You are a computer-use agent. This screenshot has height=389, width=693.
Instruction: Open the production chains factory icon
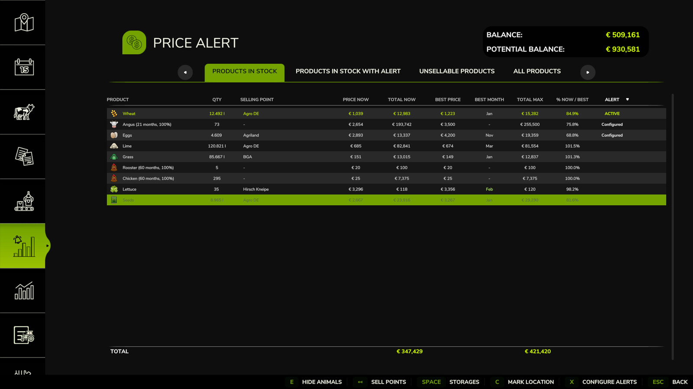coord(24,201)
